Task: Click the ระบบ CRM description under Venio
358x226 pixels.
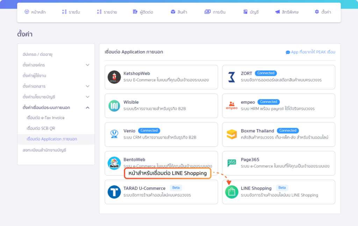Action: (x=160, y=137)
